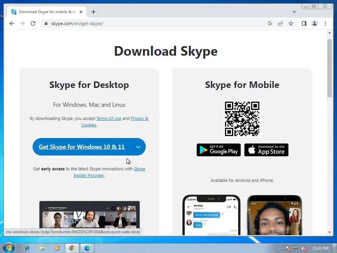337x253 pixels.
Task: Expand the Skype download options arrow
Action: (138, 147)
